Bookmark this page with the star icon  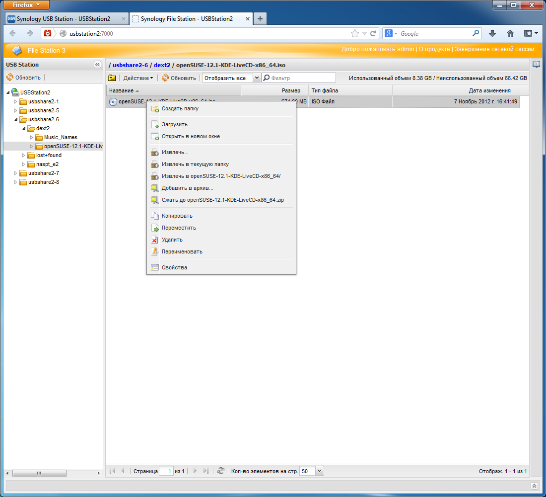[x=354, y=33]
